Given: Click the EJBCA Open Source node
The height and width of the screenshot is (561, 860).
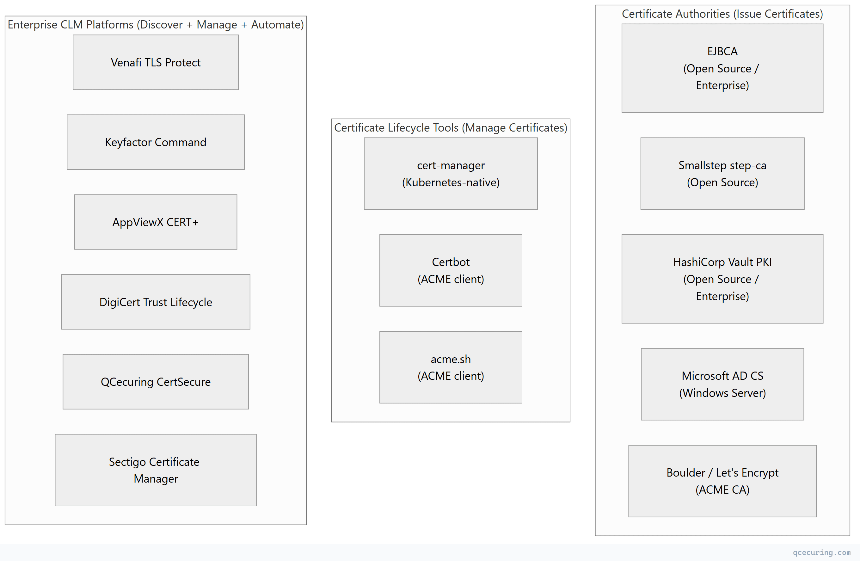Looking at the screenshot, I should (722, 68).
